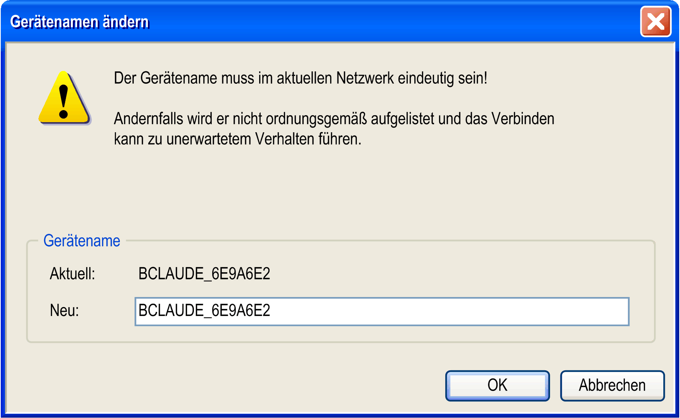Click the 'Aktuell:' label
The width and height of the screenshot is (680, 418).
[x=73, y=274]
